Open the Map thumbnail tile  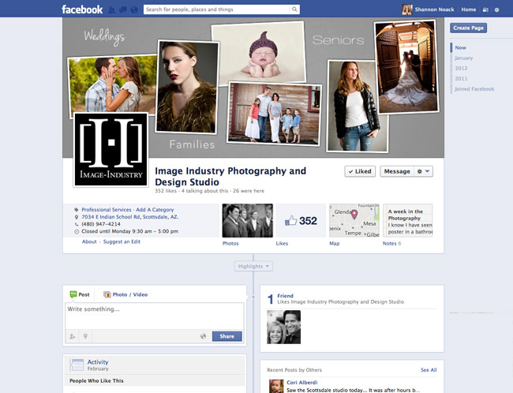pyautogui.click(x=354, y=220)
